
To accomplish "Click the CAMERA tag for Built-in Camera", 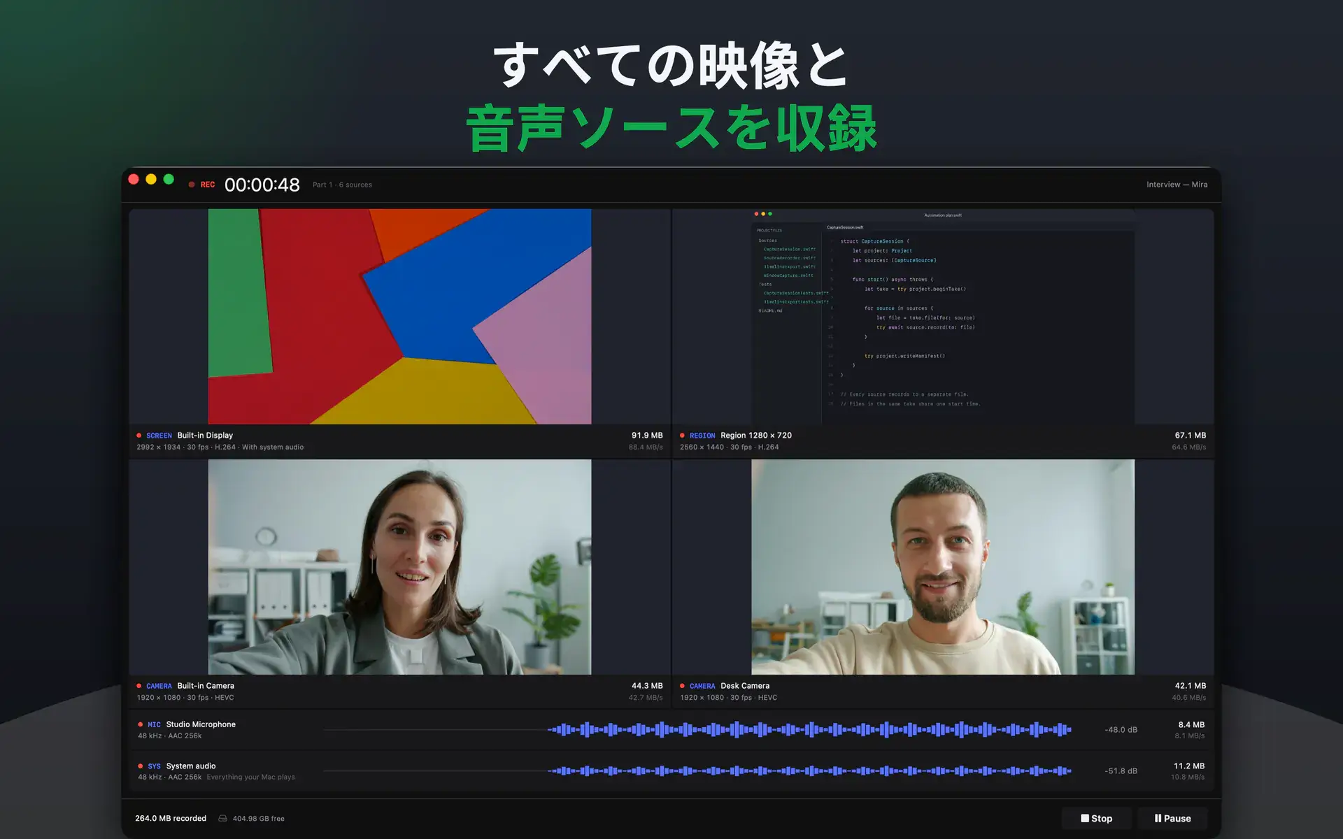I will coord(159,686).
